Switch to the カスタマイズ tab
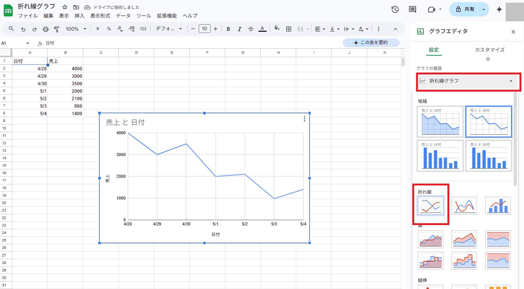524x289 pixels. pyautogui.click(x=489, y=50)
